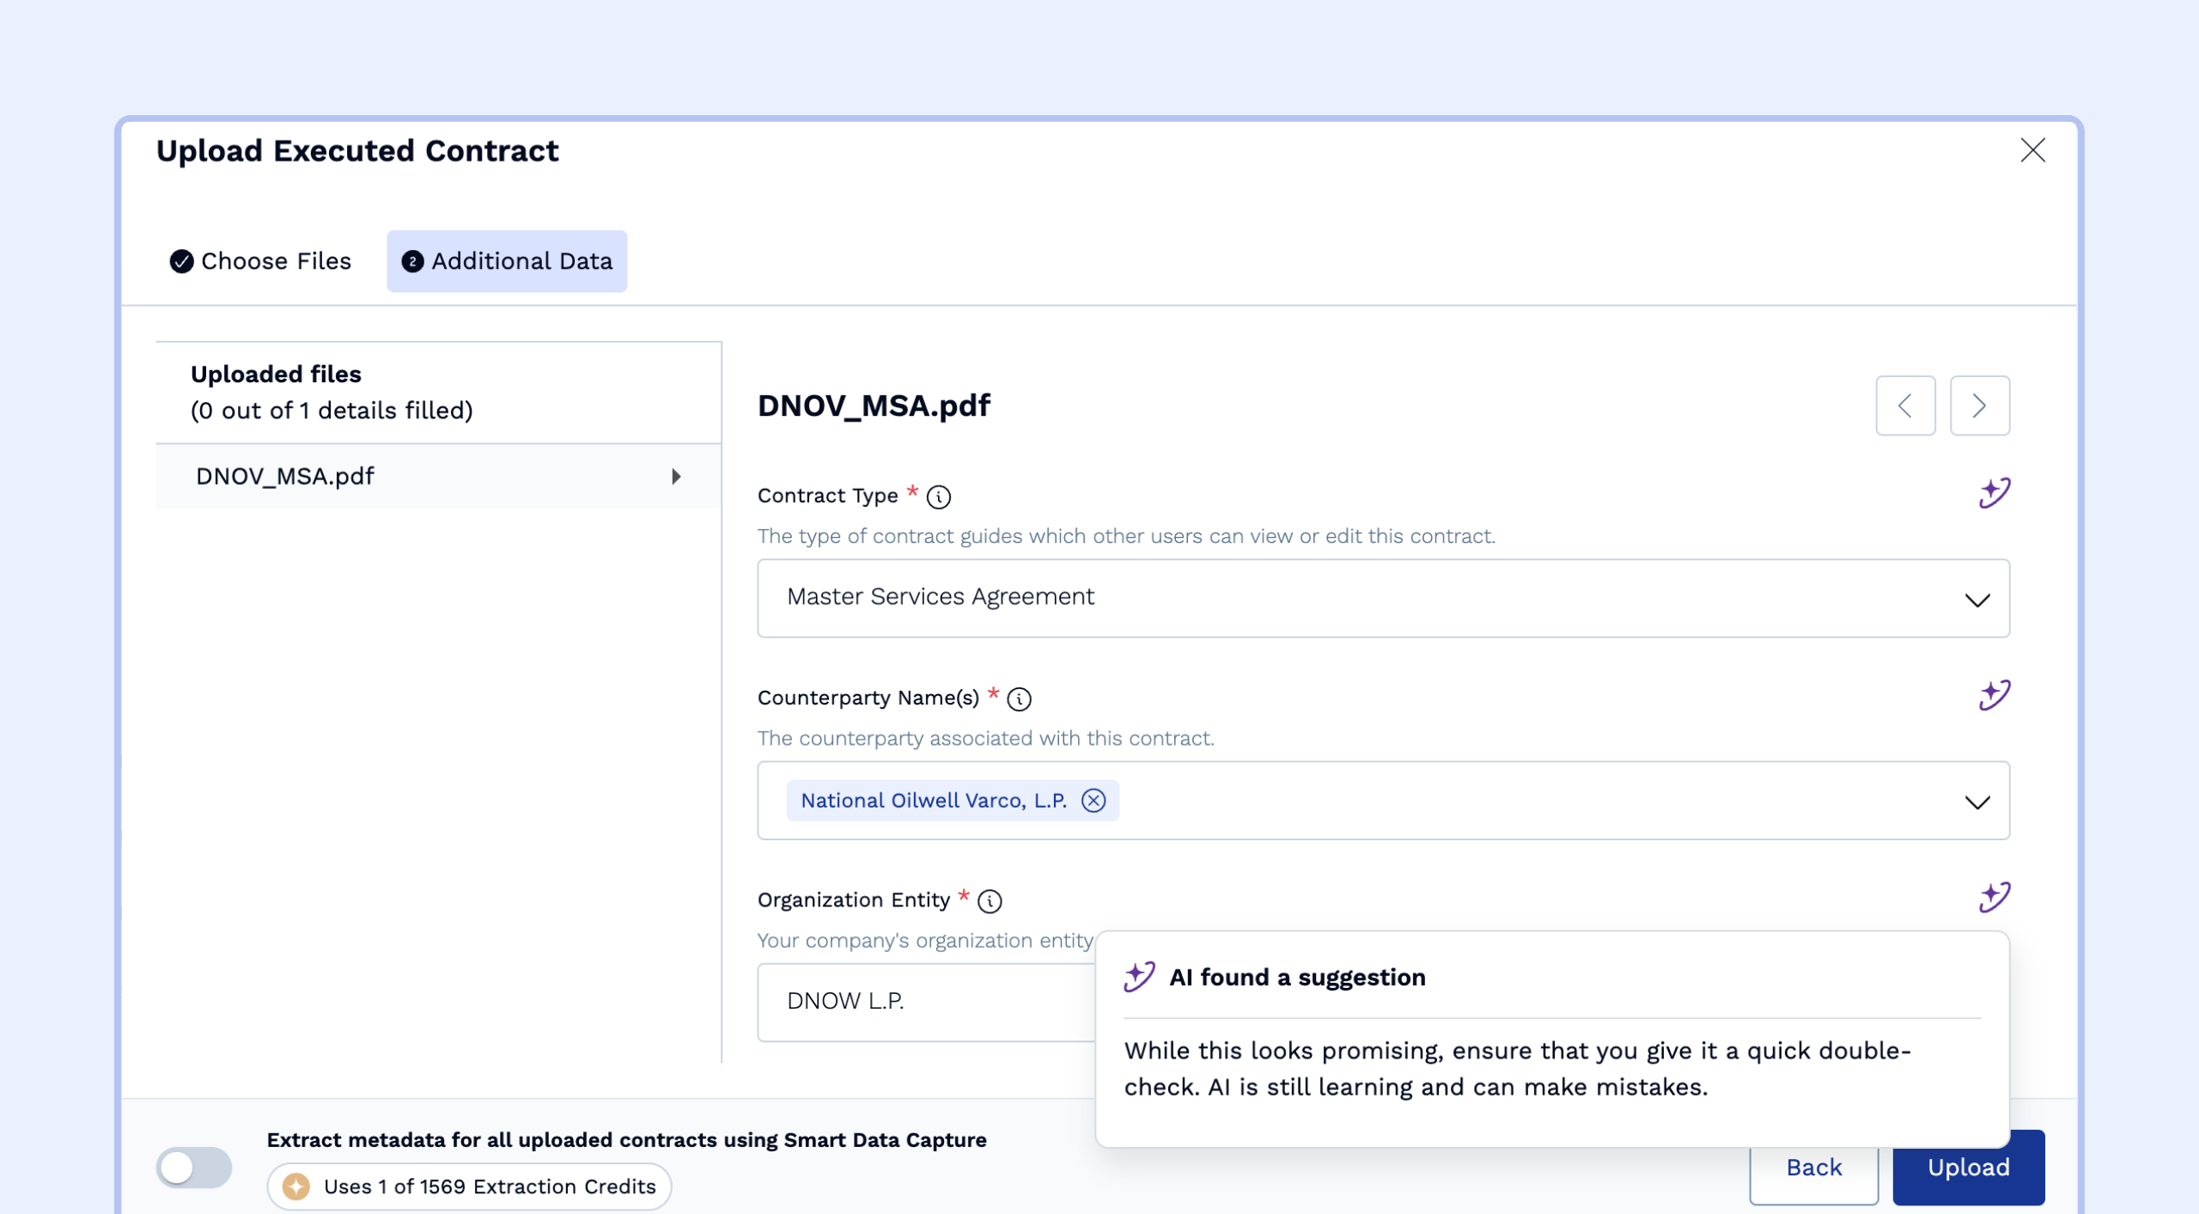This screenshot has width=2199, height=1214.
Task: Select the Additional Data step tab
Action: (507, 261)
